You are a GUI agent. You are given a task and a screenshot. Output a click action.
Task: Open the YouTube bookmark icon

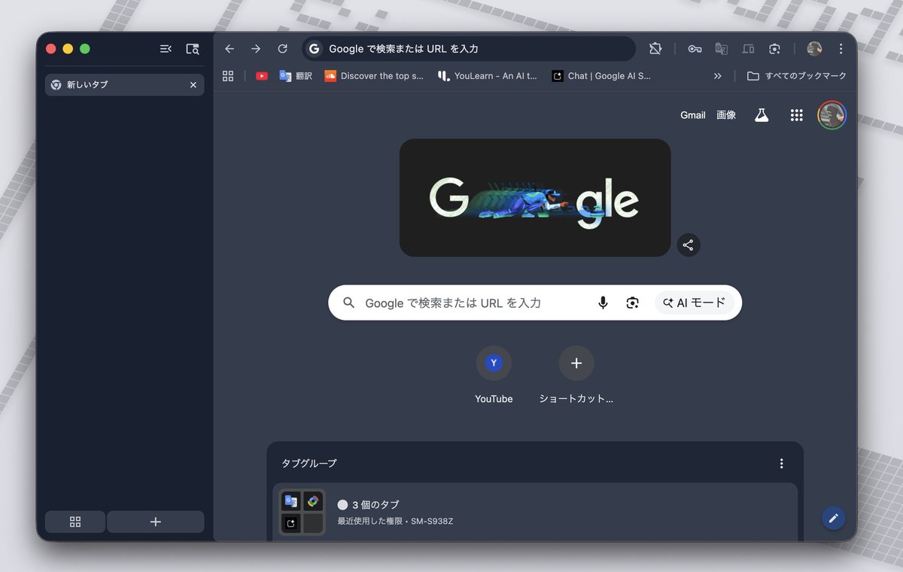[262, 76]
